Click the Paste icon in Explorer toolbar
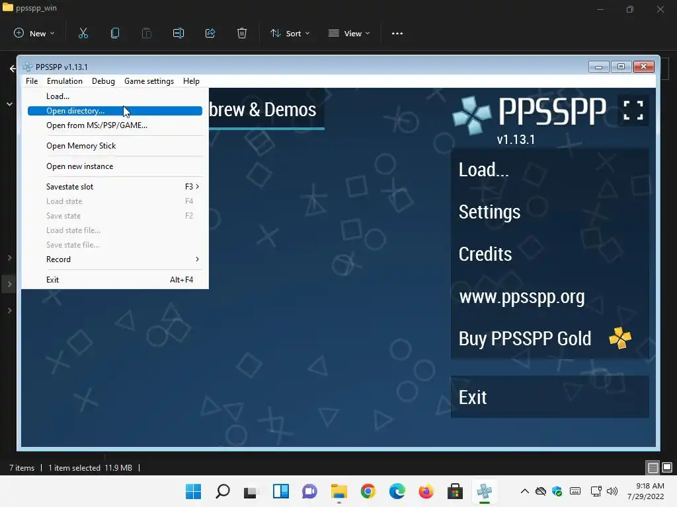677x507 pixels. coord(146,33)
